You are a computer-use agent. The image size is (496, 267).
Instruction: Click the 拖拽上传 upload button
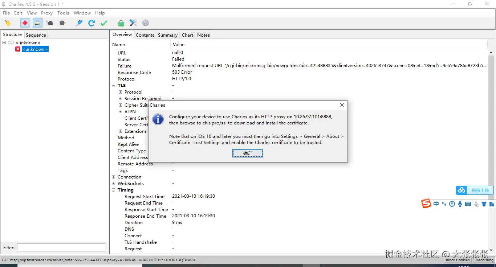point(476,190)
